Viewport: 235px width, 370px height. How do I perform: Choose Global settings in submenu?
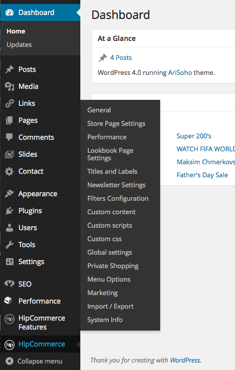110,253
